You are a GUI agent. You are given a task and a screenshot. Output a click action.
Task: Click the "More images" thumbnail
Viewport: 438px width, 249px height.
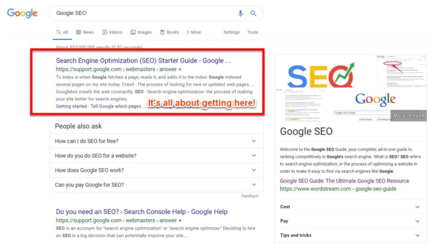pos(408,116)
